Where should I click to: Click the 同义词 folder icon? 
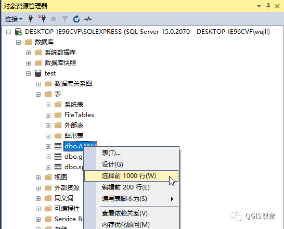pyautogui.click(x=48, y=198)
